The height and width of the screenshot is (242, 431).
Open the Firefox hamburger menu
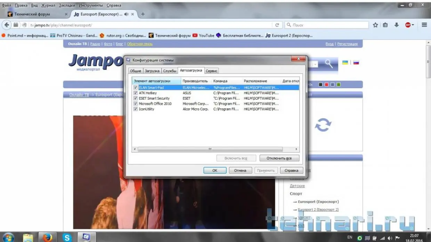coord(424,25)
